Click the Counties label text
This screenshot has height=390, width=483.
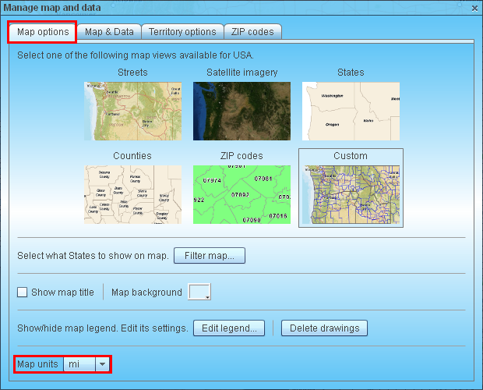[132, 156]
